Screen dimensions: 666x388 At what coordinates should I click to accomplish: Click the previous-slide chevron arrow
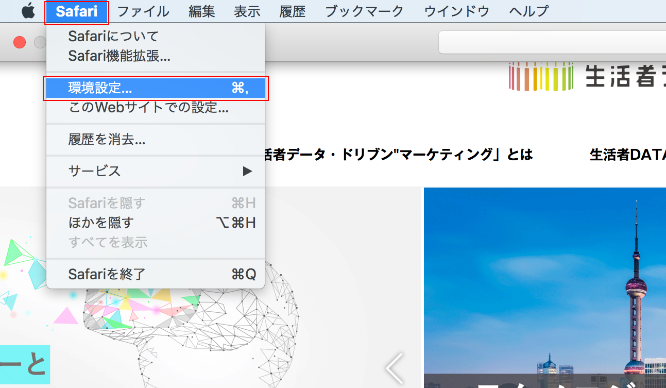coord(395,369)
